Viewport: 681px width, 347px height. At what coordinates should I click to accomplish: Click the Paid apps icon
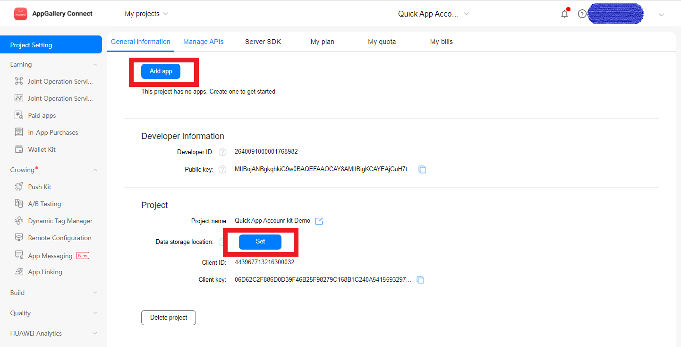tap(19, 115)
